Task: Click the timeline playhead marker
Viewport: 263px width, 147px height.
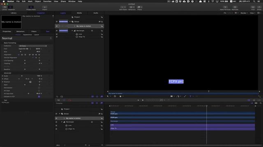Action: point(207,106)
